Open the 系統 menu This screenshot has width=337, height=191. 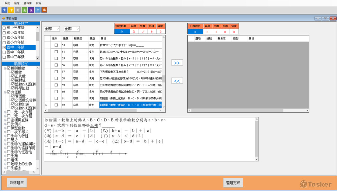point(7,3)
